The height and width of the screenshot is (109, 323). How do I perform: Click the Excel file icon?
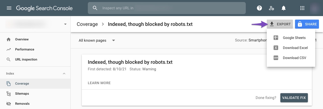(276, 48)
